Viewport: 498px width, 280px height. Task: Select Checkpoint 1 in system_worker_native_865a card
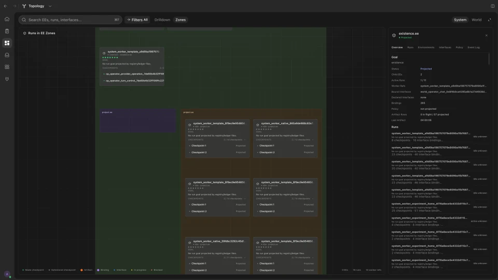(x=285, y=146)
